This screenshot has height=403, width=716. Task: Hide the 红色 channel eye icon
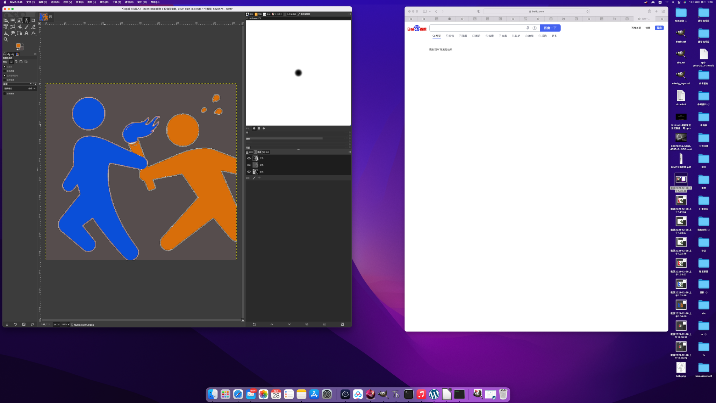click(x=249, y=158)
